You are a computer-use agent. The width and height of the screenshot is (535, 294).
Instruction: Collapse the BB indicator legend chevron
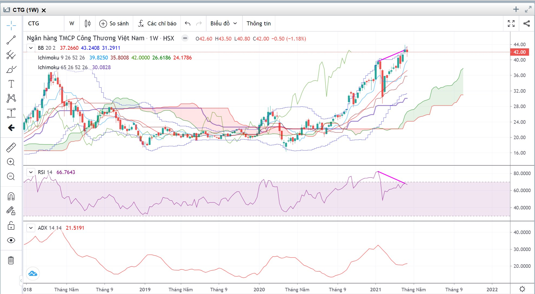(31, 48)
